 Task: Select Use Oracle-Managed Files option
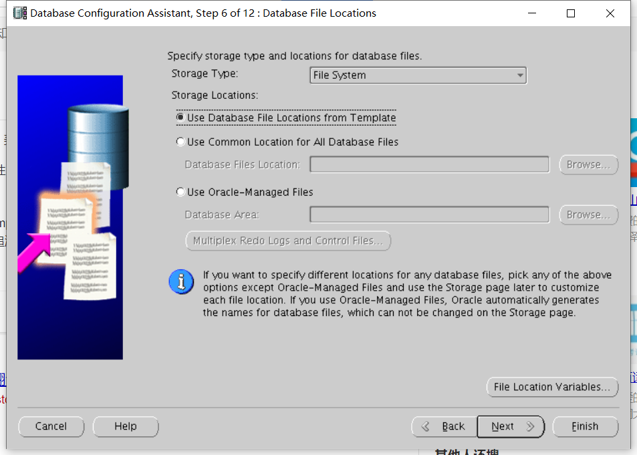[245, 192]
